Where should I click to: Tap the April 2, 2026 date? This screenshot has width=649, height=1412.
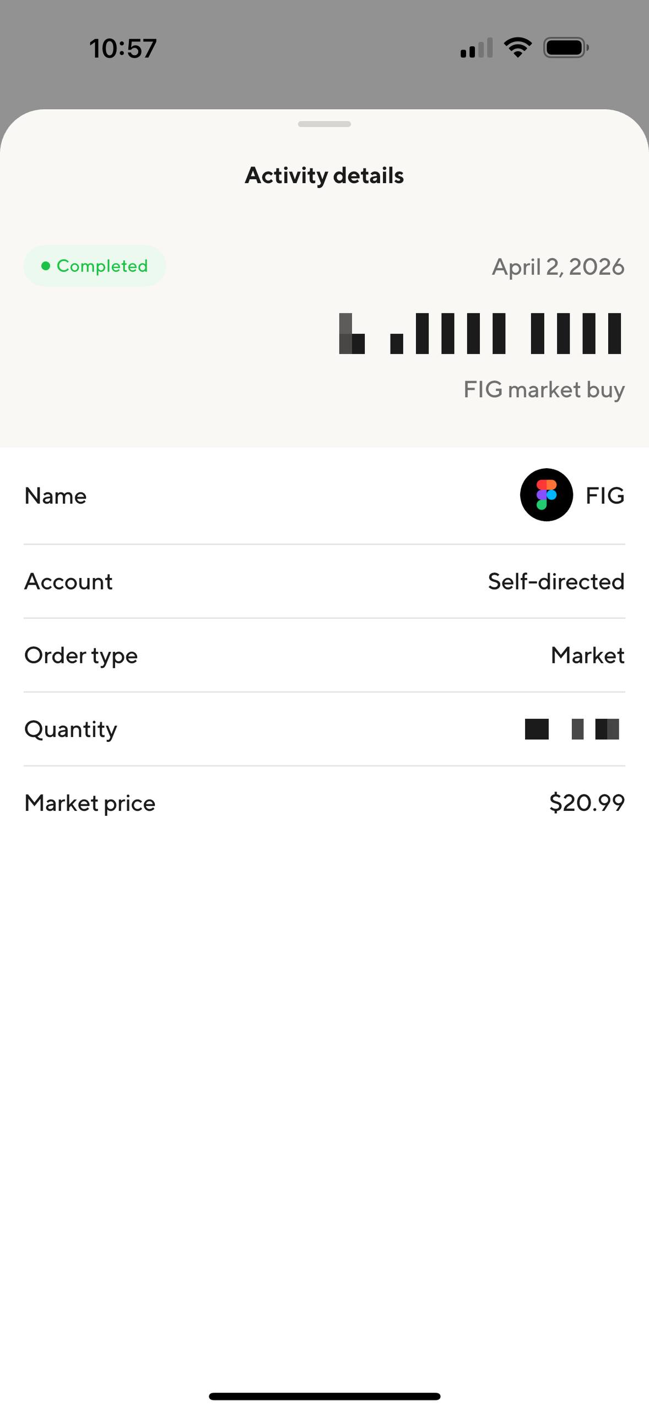point(558,267)
